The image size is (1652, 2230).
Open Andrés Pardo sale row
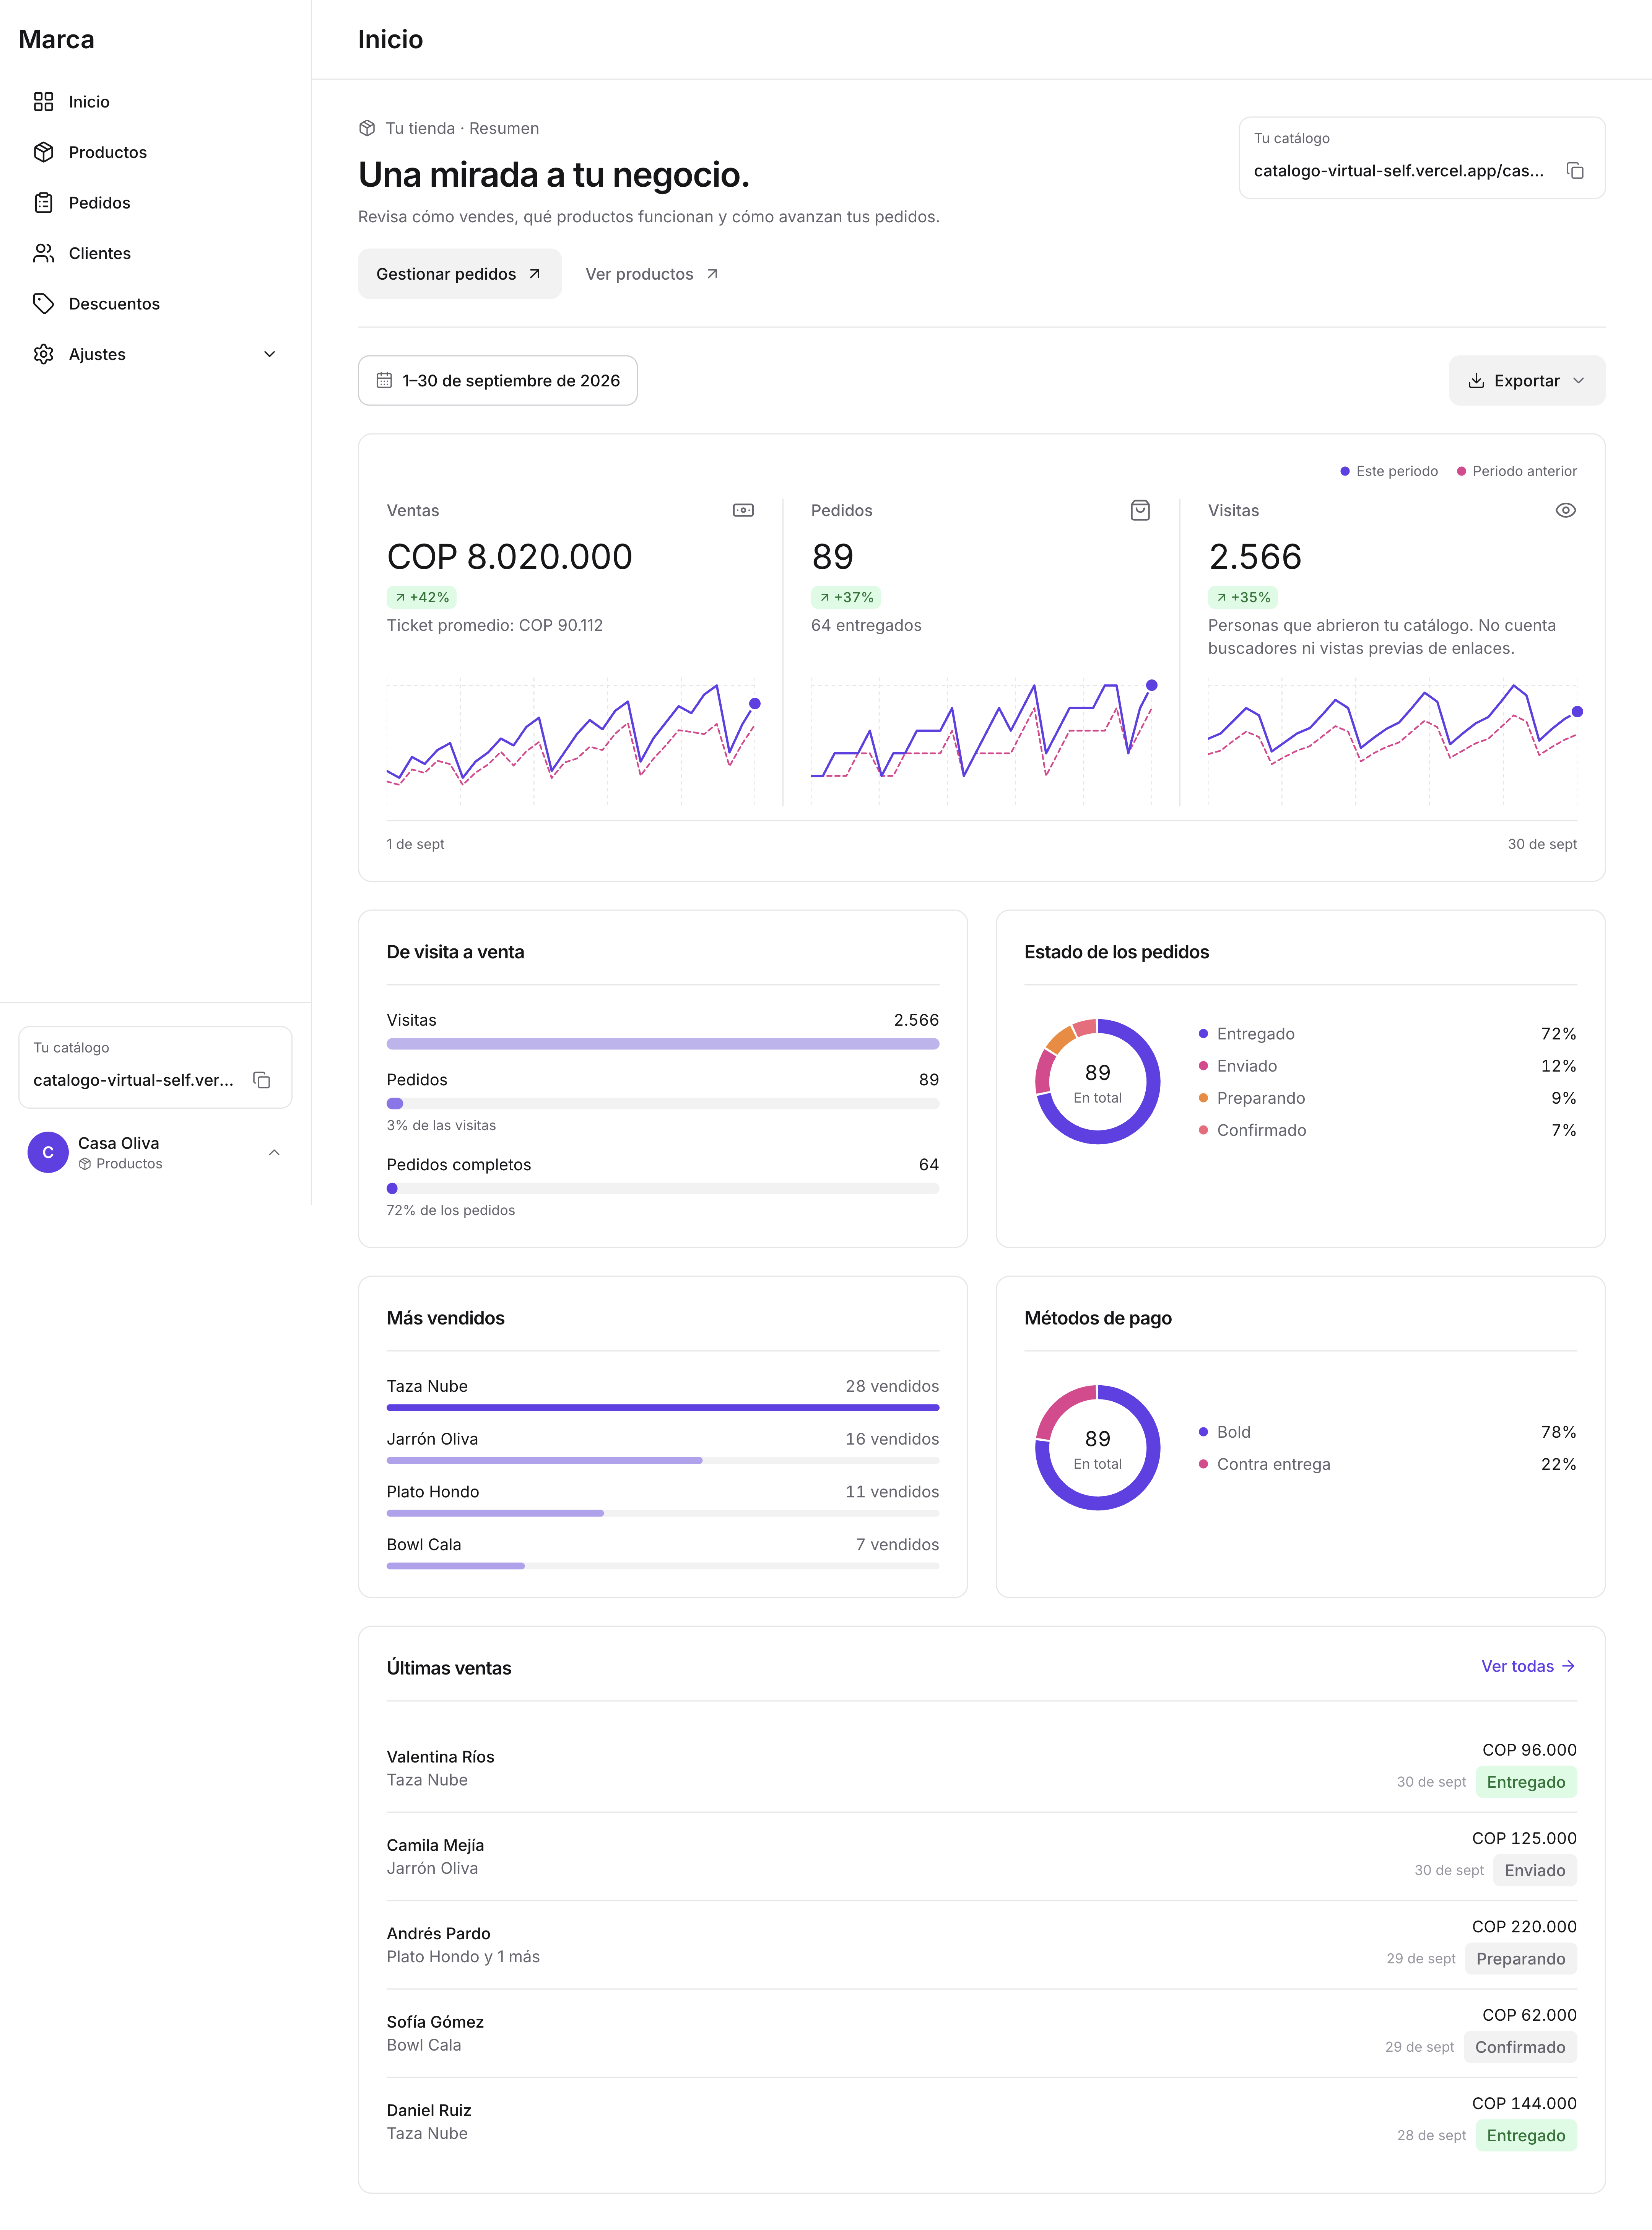tap(982, 1945)
